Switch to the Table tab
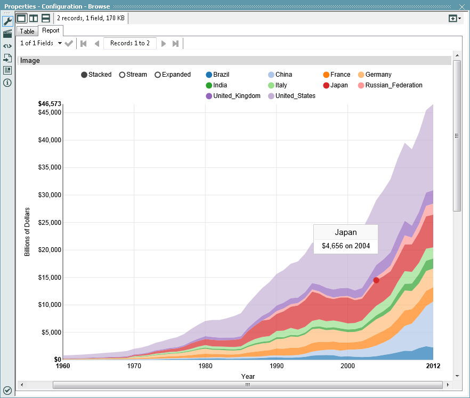The width and height of the screenshot is (470, 398). (27, 31)
